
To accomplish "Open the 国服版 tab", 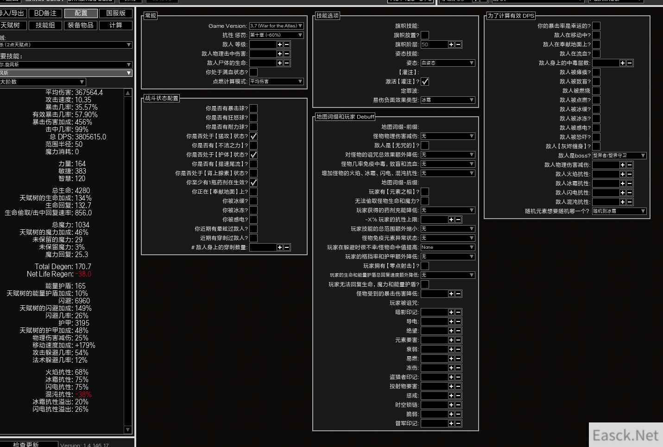I will point(116,13).
